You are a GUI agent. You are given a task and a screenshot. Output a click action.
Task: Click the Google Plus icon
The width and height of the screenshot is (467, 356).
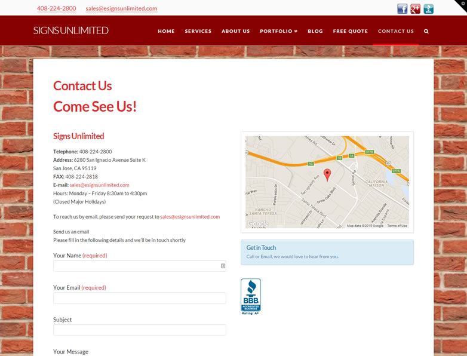[x=415, y=8]
